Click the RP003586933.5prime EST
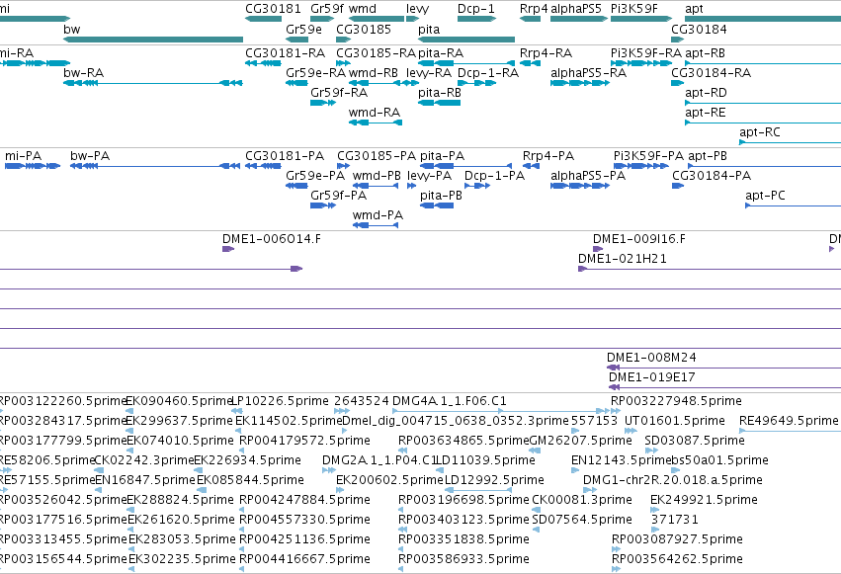841x574 pixels. click(x=402, y=569)
